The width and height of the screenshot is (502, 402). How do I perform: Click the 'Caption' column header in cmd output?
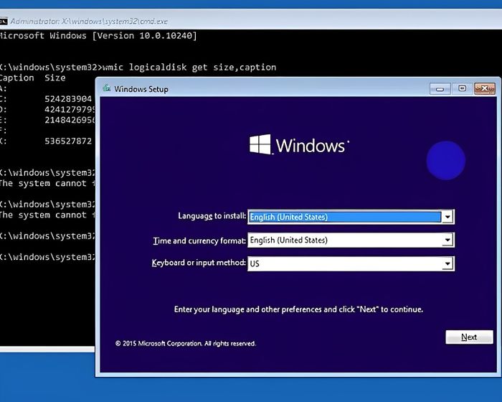point(16,78)
